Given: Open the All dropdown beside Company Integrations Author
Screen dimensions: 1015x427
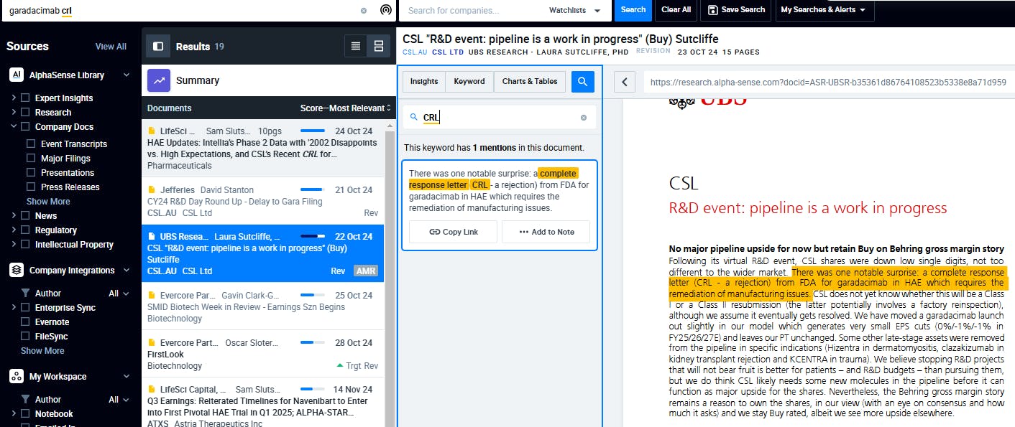Looking at the screenshot, I should [x=119, y=294].
